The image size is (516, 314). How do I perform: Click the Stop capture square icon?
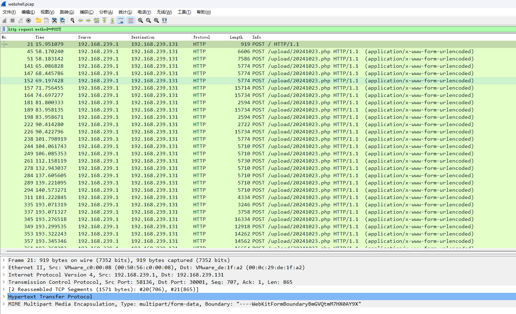tap(12, 20)
